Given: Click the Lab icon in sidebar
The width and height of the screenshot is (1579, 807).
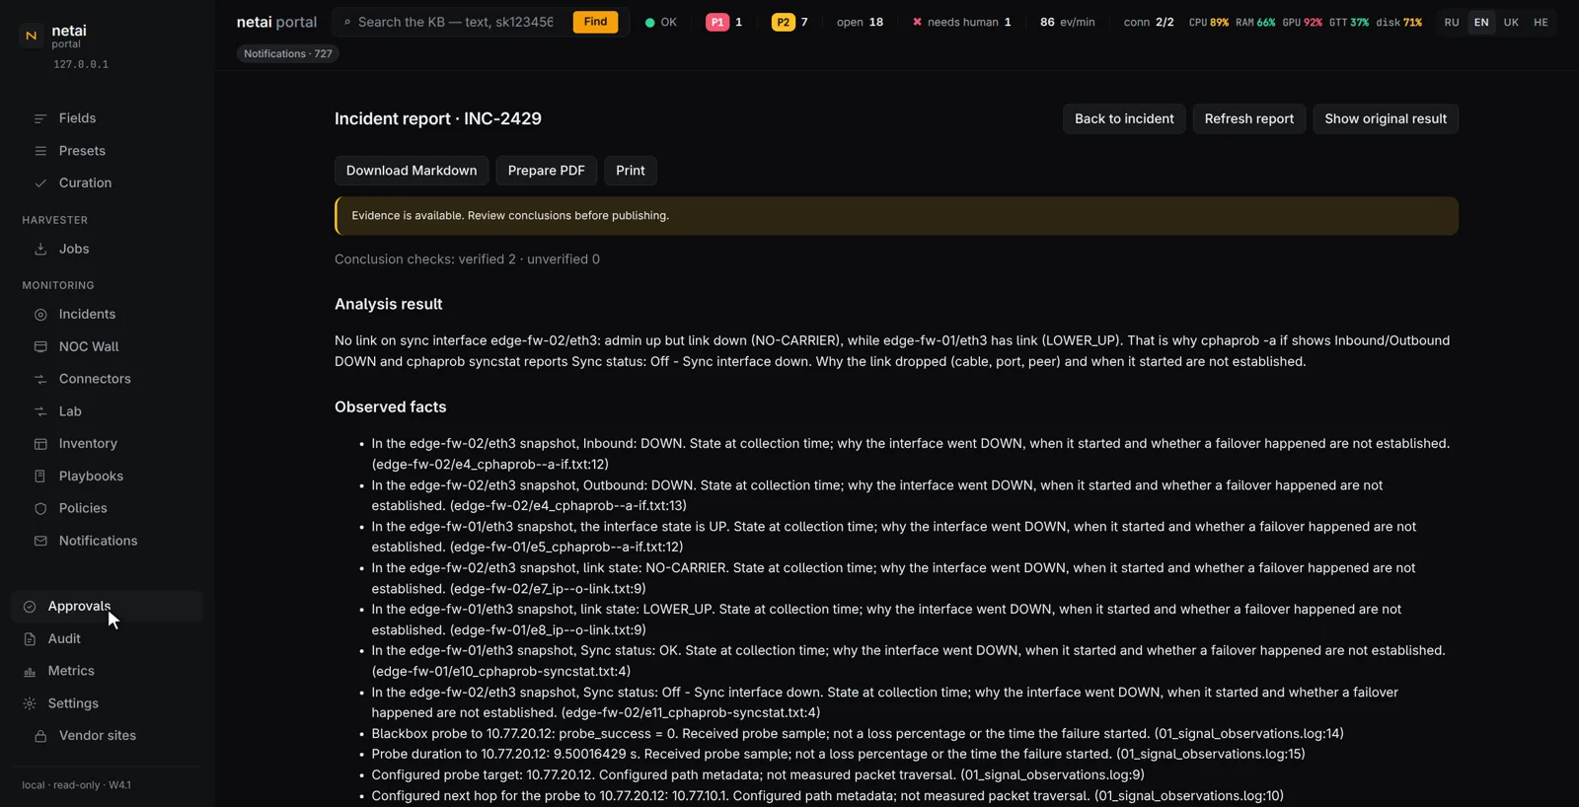Looking at the screenshot, I should coord(40,411).
